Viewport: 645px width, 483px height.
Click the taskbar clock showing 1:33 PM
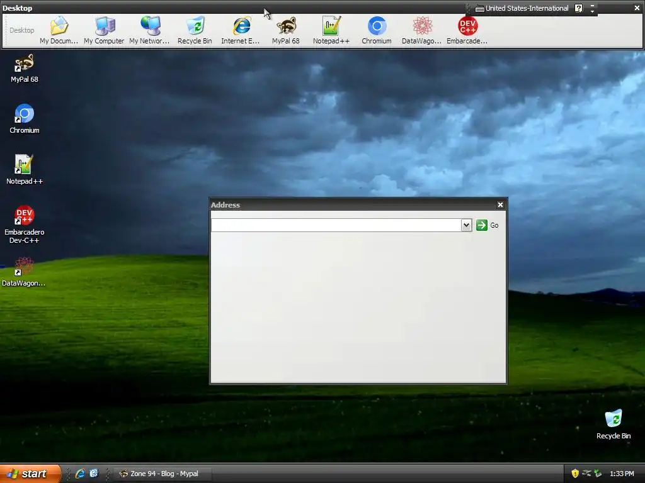click(x=622, y=474)
